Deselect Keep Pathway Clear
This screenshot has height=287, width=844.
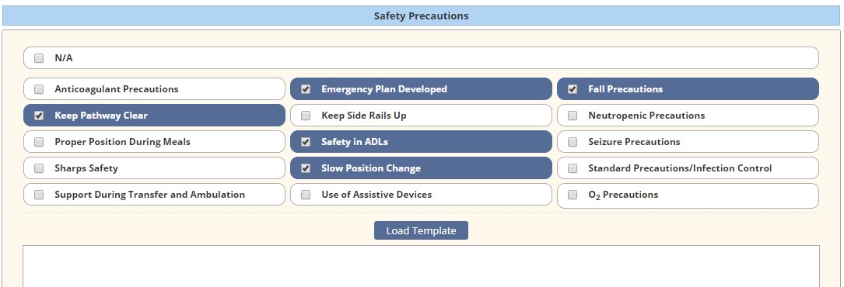tap(39, 116)
